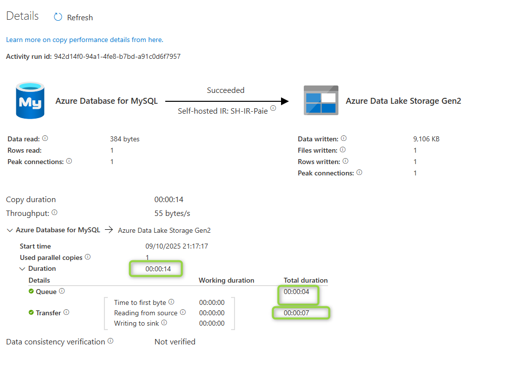520x380 pixels.
Task: Collapse the Azure Database for MySQL section chevron
Action: coord(10,230)
